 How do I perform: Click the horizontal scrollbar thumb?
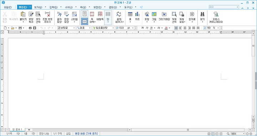pos(188,130)
